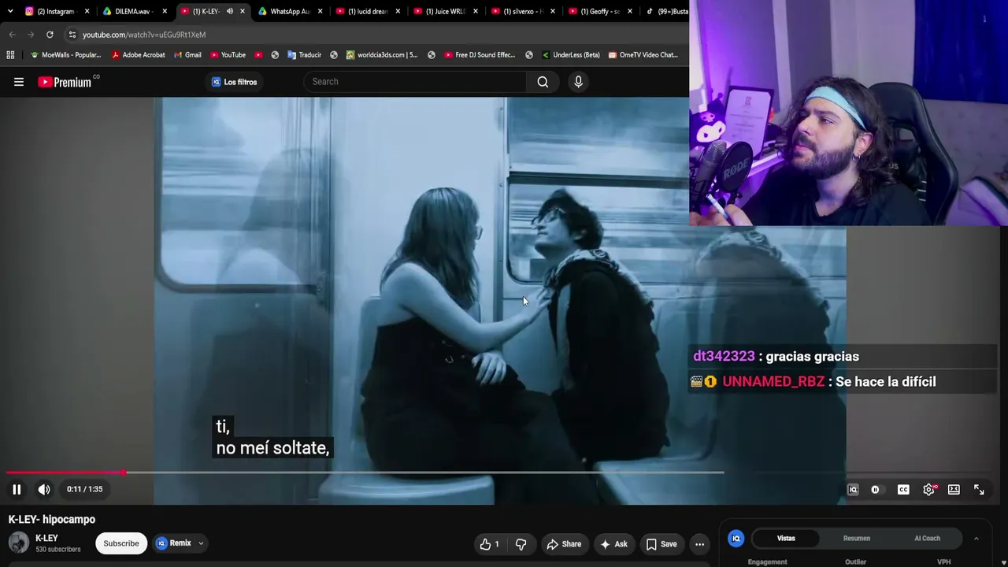This screenshot has height=567, width=1008.
Task: Open K-LEY channel avatar
Action: [x=19, y=543]
